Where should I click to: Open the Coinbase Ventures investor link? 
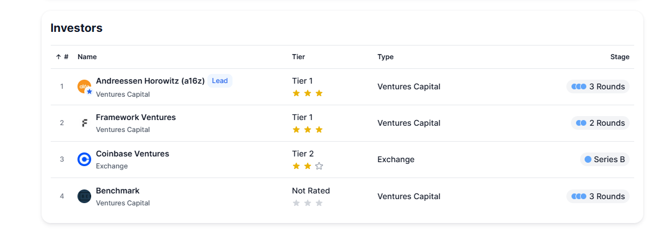(132, 154)
